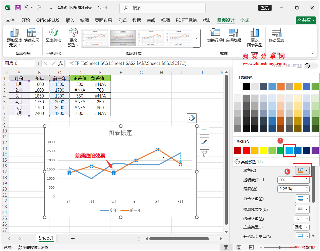
Task: Open the 插入 ribbon tab
Action: 70,20
